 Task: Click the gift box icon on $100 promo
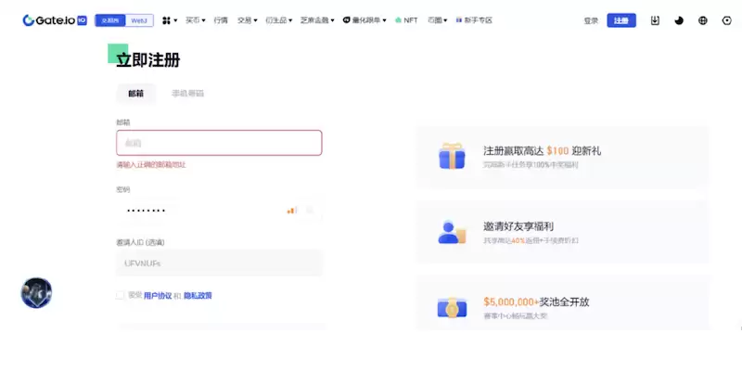pyautogui.click(x=452, y=156)
